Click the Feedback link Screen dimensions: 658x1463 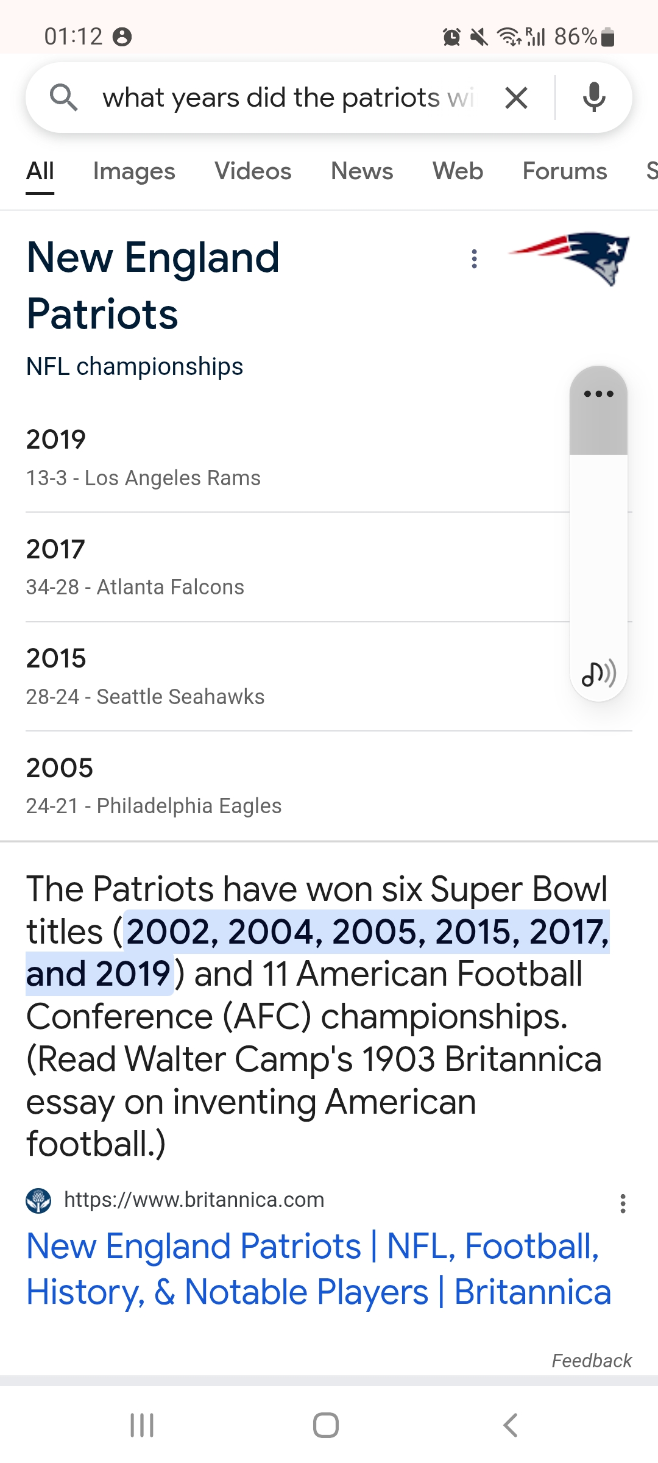click(x=592, y=1361)
